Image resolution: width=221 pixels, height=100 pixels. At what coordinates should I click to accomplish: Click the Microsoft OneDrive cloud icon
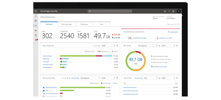[44, 88]
